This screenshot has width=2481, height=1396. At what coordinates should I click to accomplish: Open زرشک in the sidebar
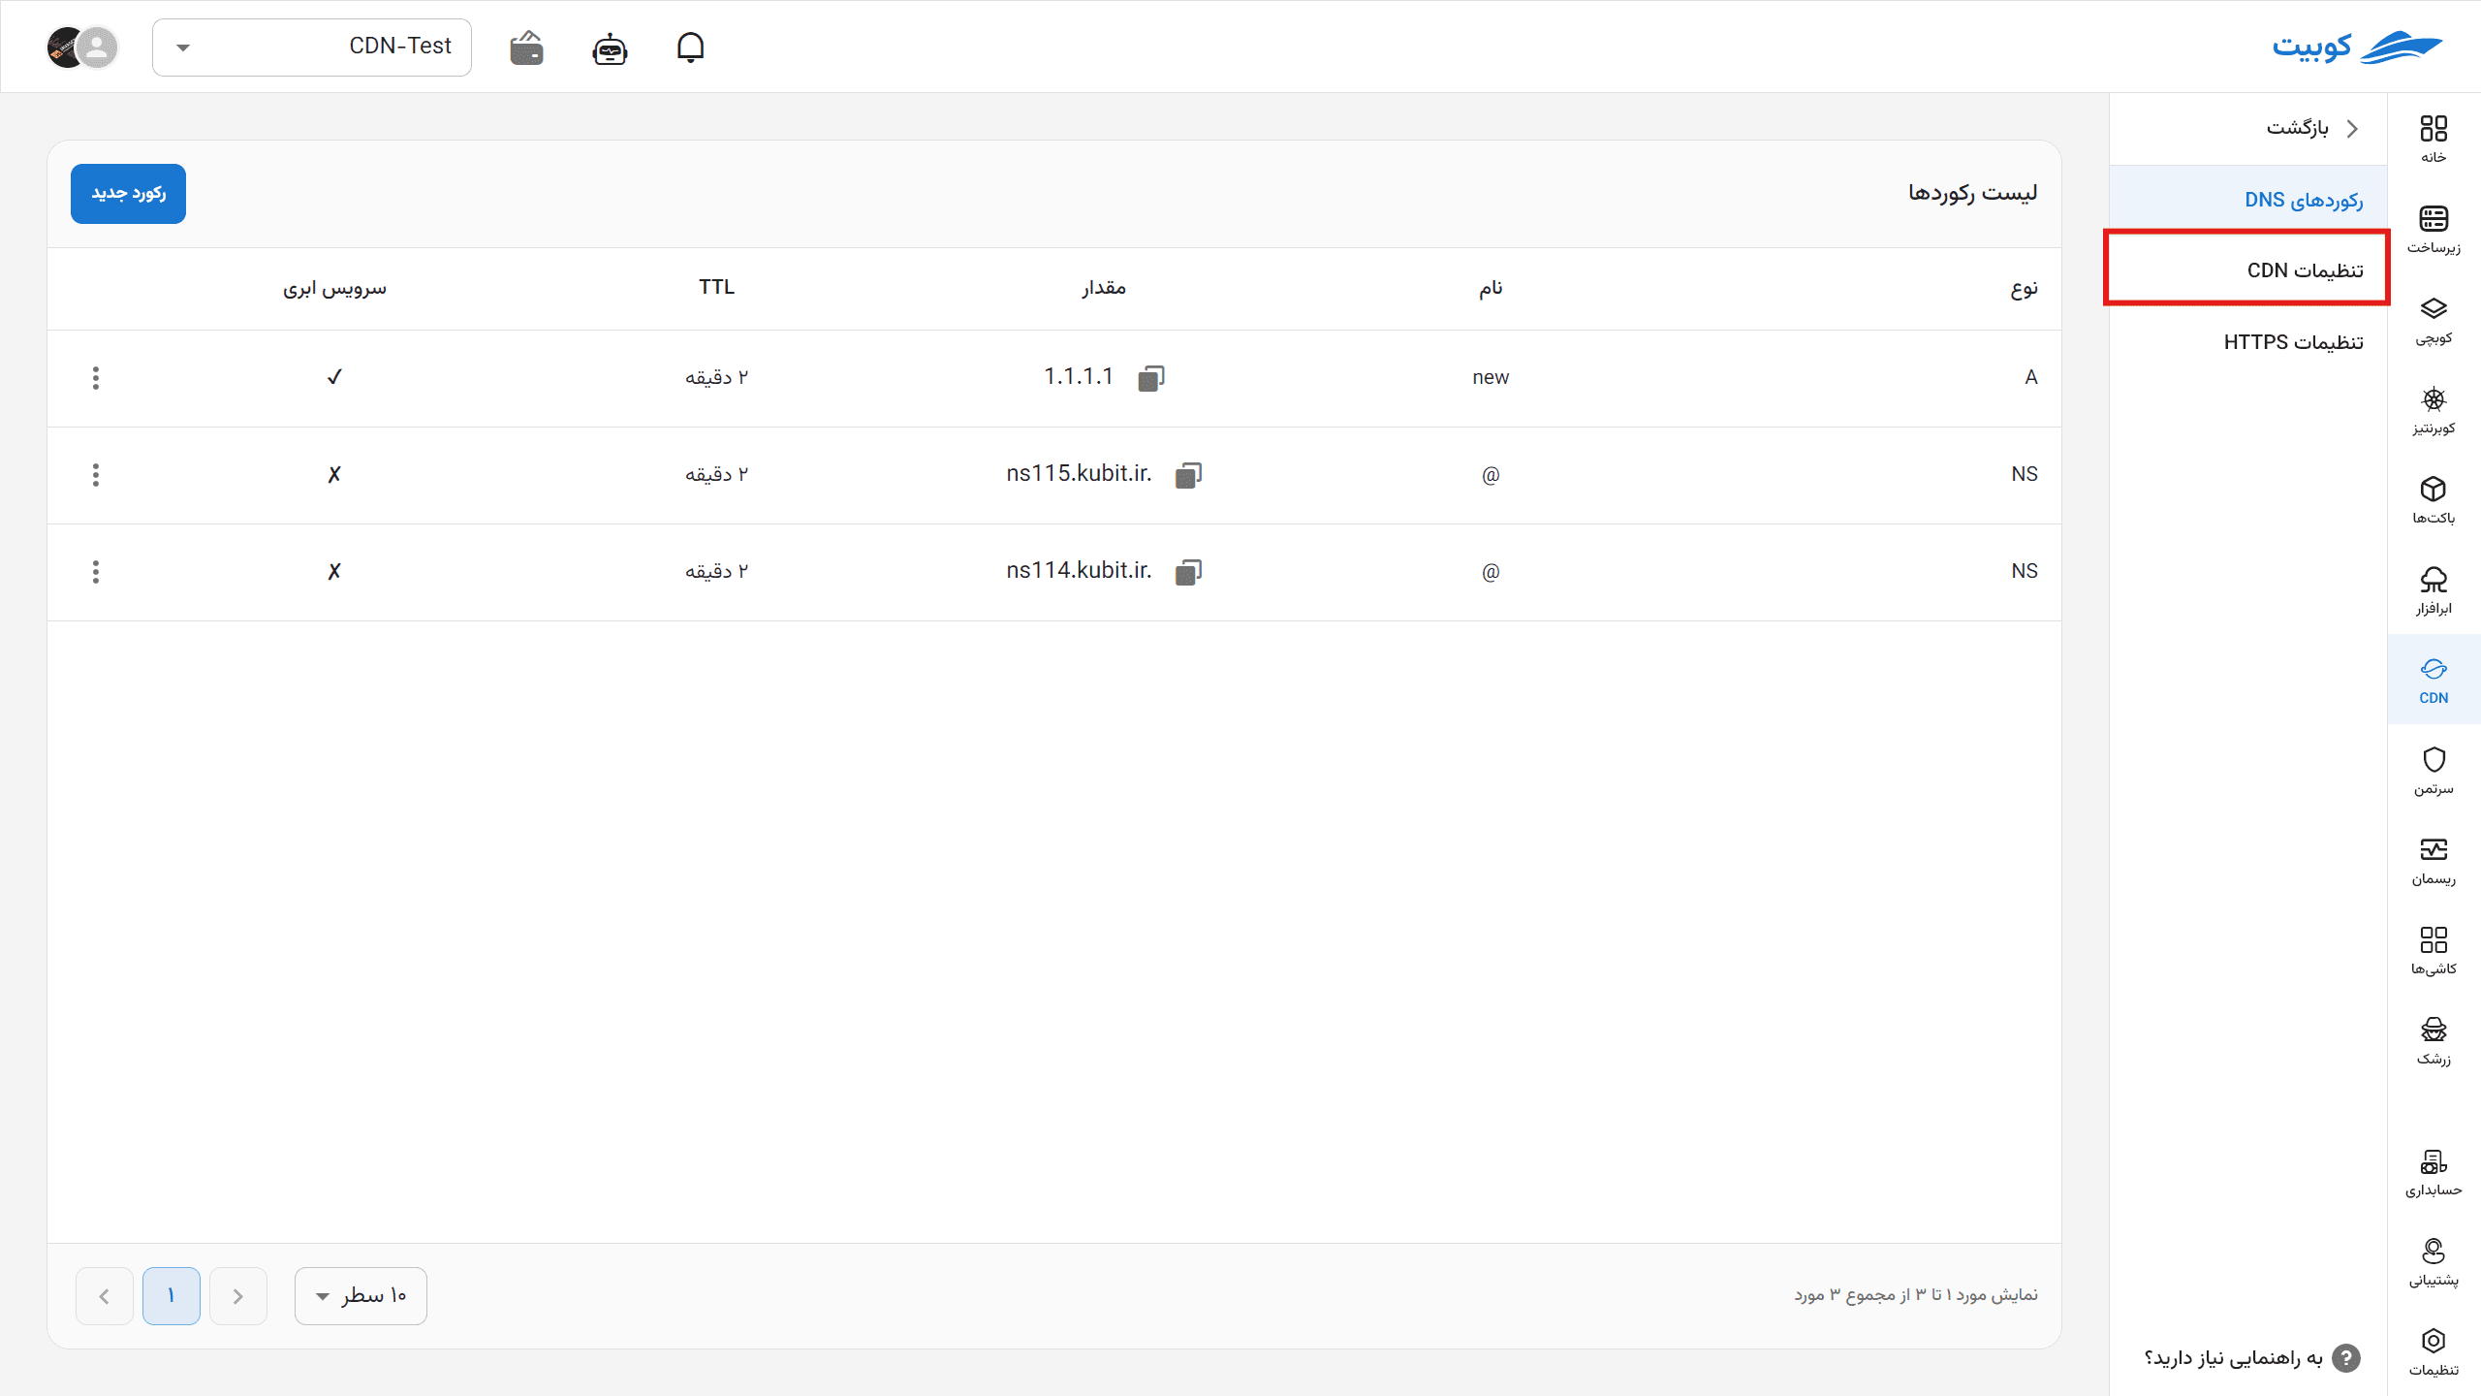(x=2434, y=1041)
